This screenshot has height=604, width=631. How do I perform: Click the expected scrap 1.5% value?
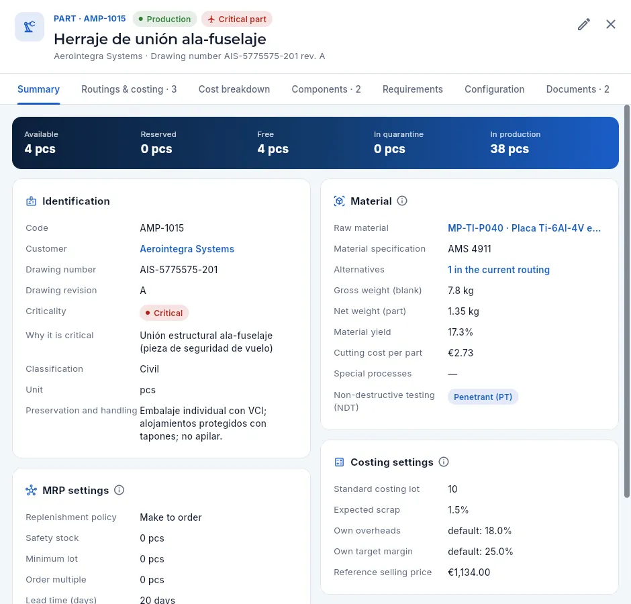(x=458, y=510)
